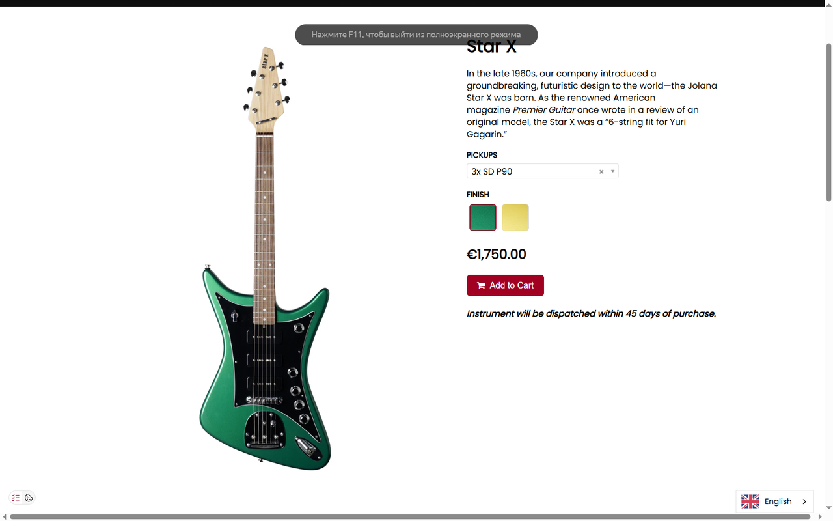833x521 pixels.
Task: Open the cookie preferences checklist icon
Action: [16, 498]
